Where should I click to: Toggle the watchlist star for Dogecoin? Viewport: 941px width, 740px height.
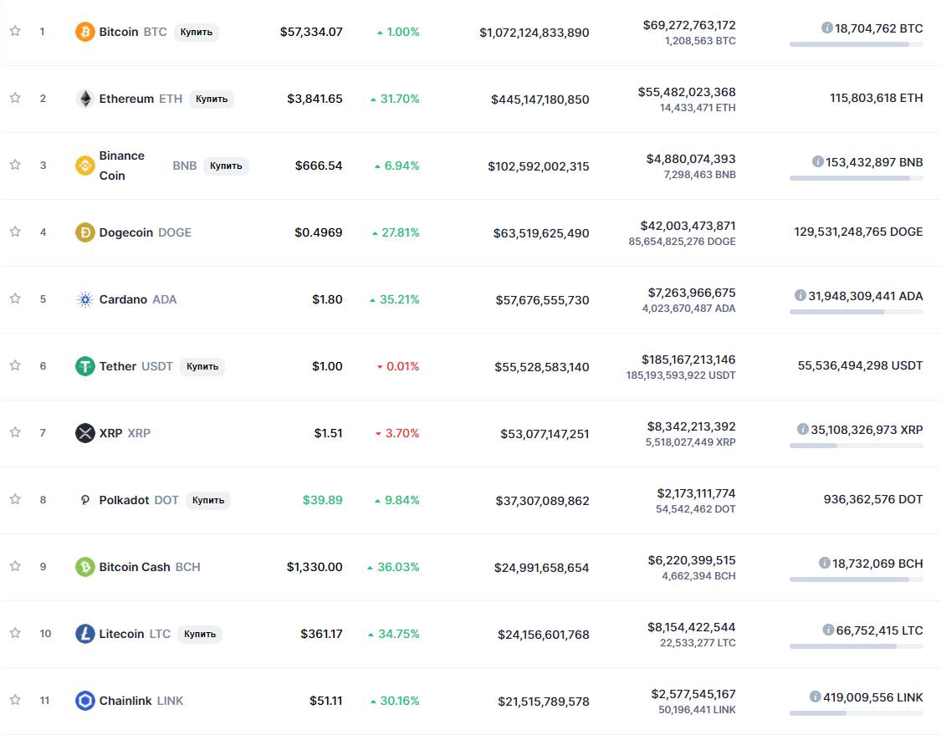pos(15,232)
